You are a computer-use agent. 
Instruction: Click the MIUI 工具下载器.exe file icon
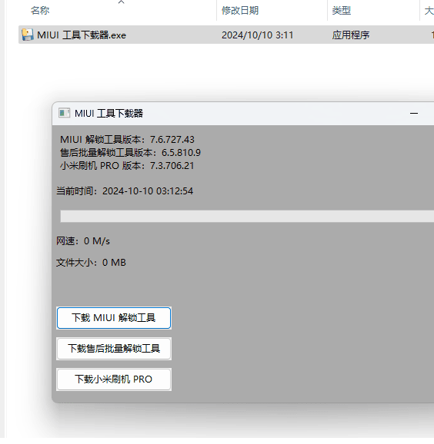(x=28, y=35)
